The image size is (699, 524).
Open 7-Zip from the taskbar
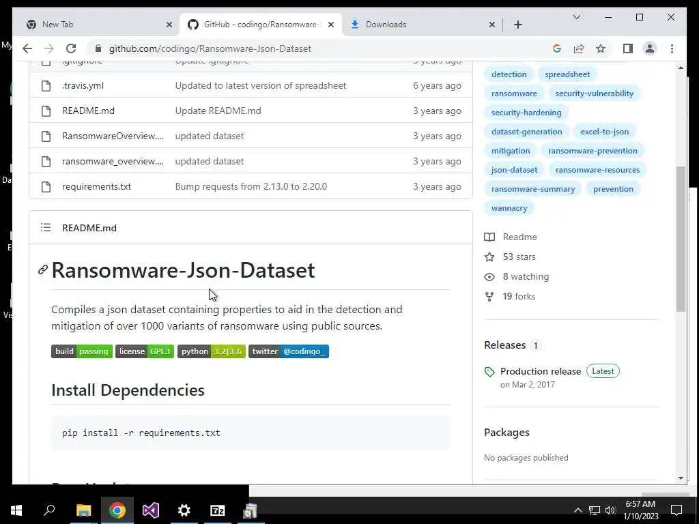[218, 510]
